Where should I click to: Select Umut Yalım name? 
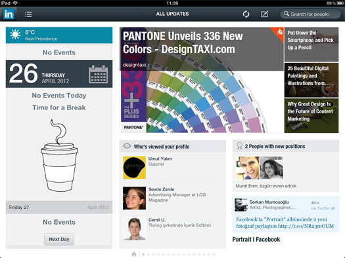(160, 158)
